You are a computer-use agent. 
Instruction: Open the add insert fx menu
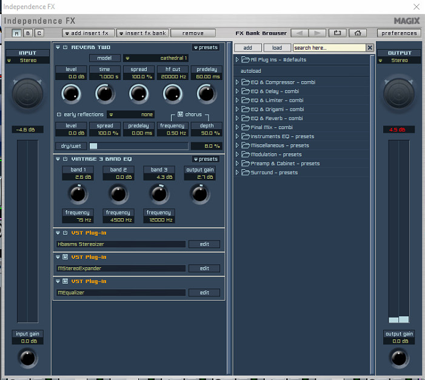tap(89, 33)
